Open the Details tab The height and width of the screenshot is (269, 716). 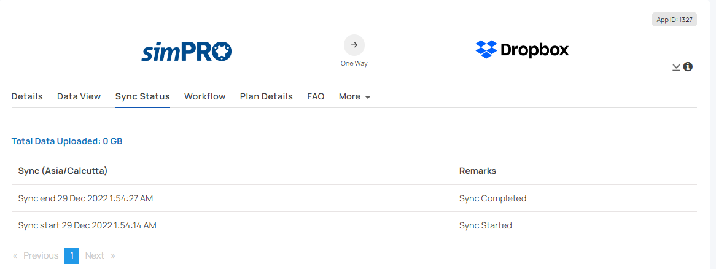27,96
